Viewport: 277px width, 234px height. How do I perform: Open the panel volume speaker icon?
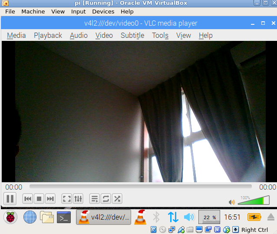(x=189, y=217)
